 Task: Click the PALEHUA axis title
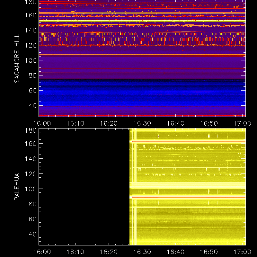[x=17, y=187]
